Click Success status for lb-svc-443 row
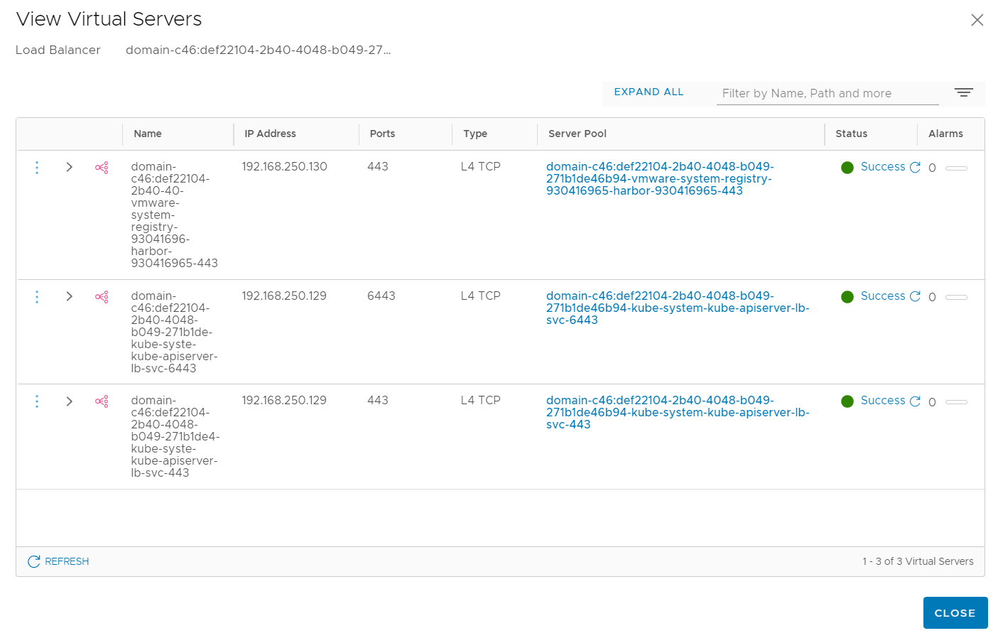The height and width of the screenshot is (638, 998). 883,401
